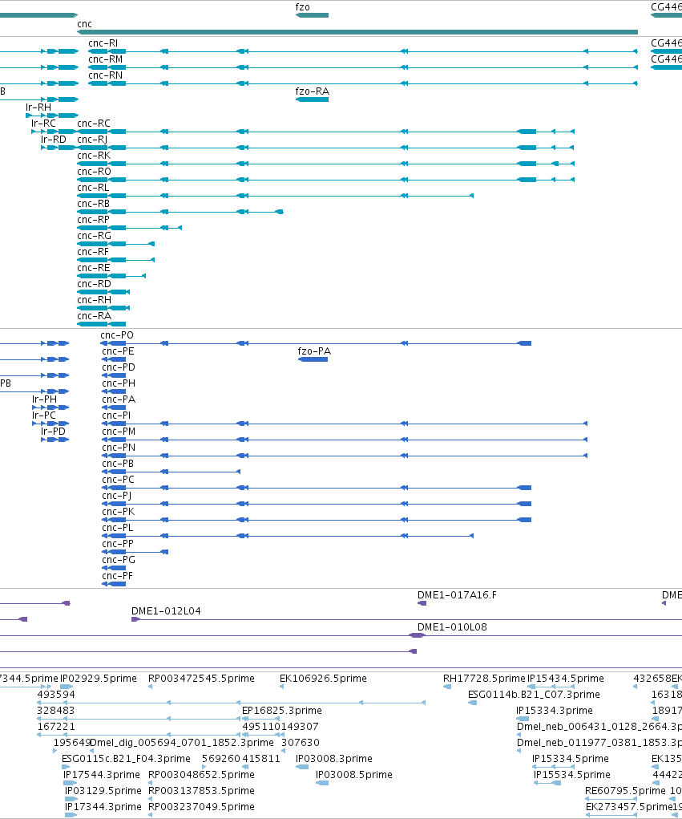Select the IP15434.5prime EST label
This screenshot has height=819, width=682.
point(566,679)
